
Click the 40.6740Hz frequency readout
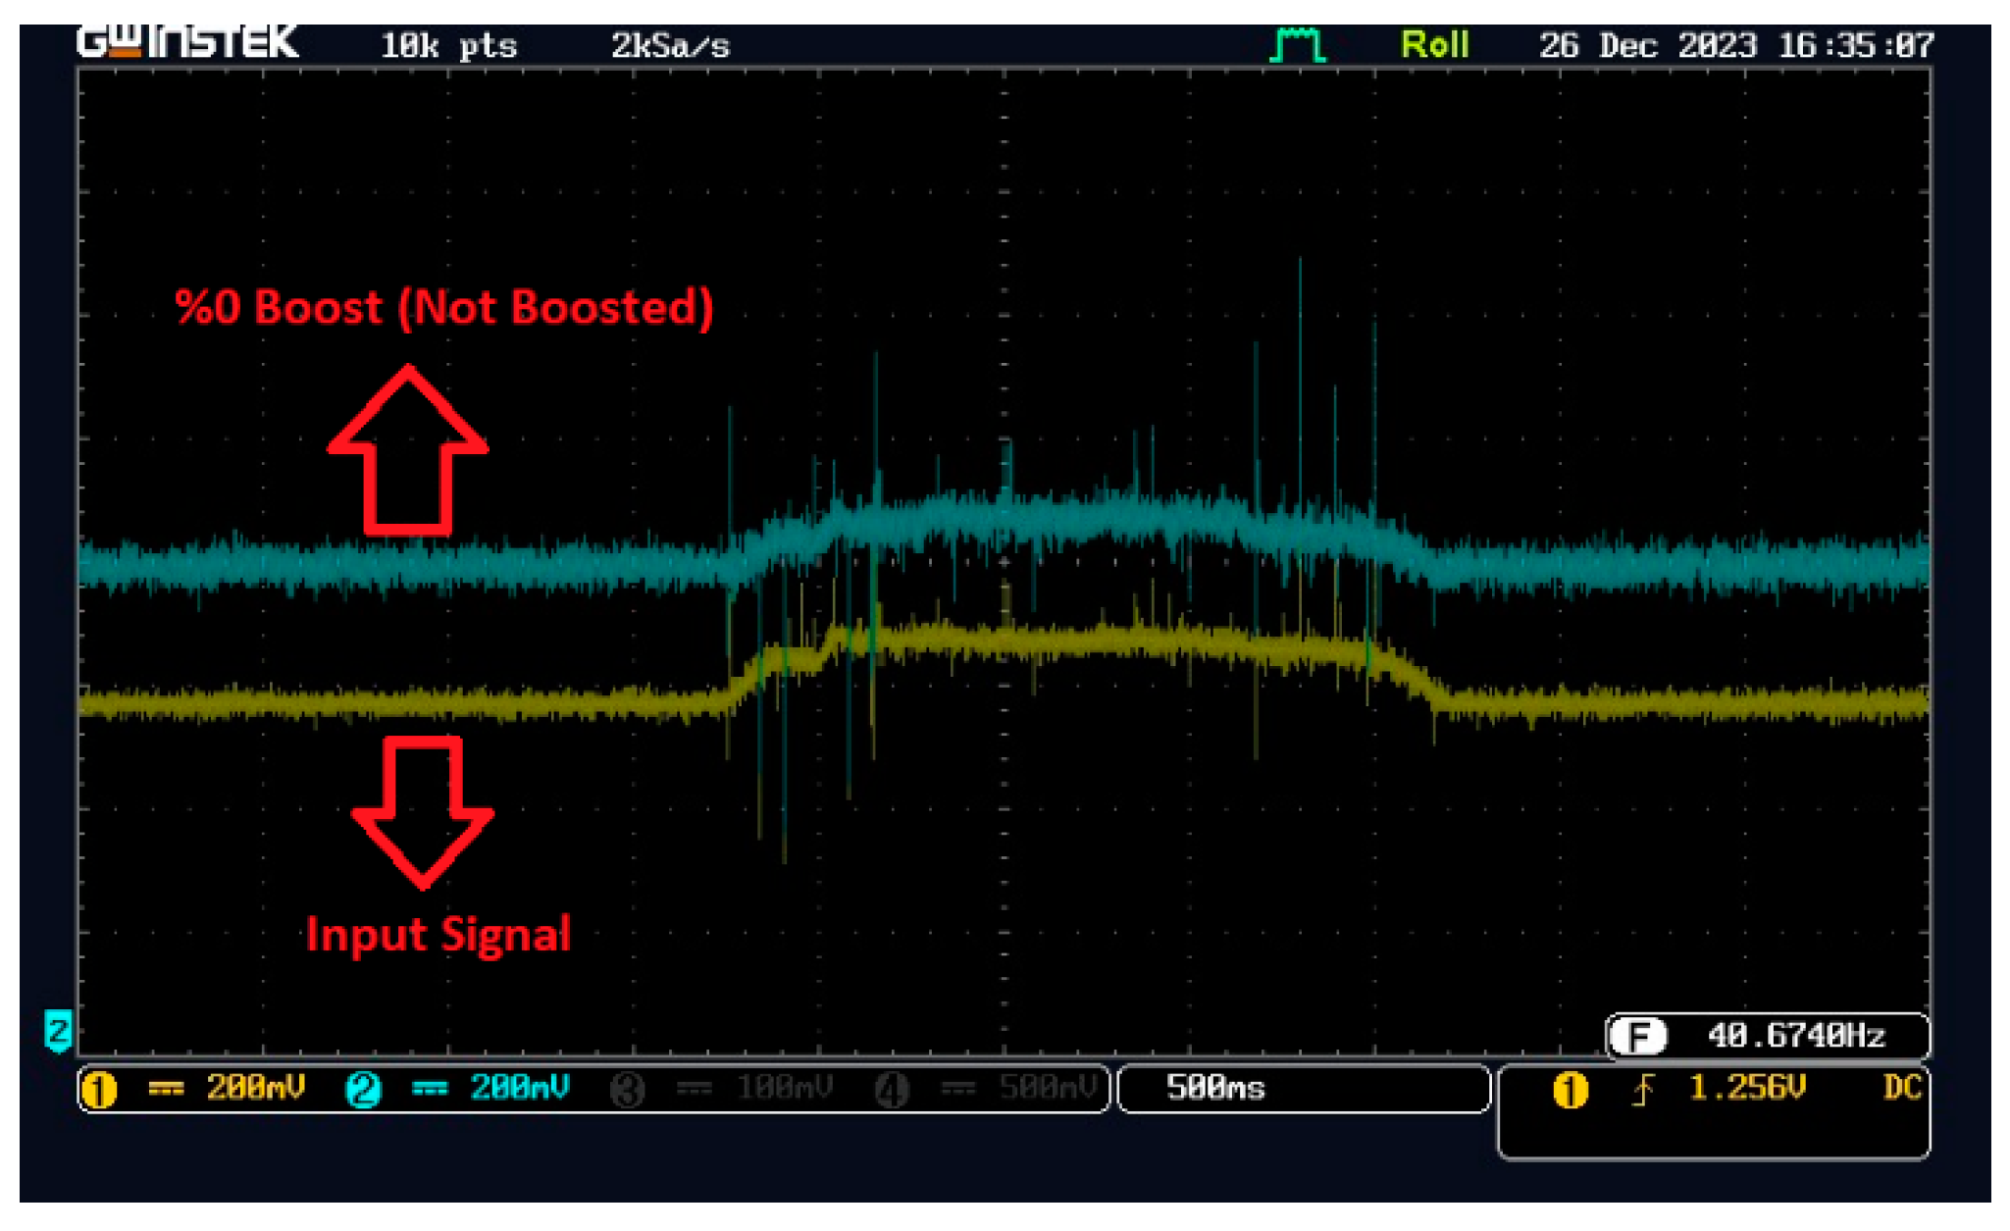pos(1796,1036)
